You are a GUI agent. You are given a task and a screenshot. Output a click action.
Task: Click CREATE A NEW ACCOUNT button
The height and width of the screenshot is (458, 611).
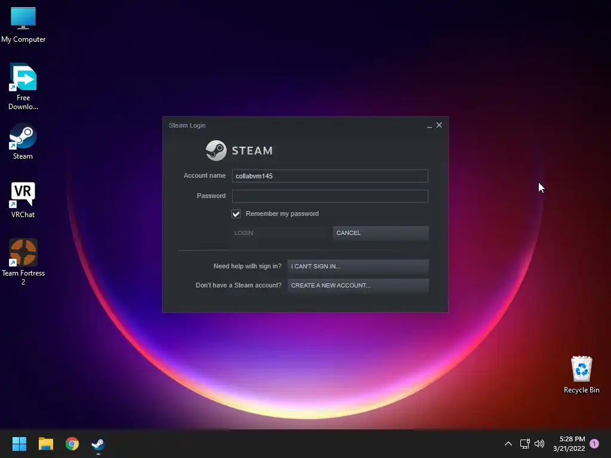[x=358, y=286]
